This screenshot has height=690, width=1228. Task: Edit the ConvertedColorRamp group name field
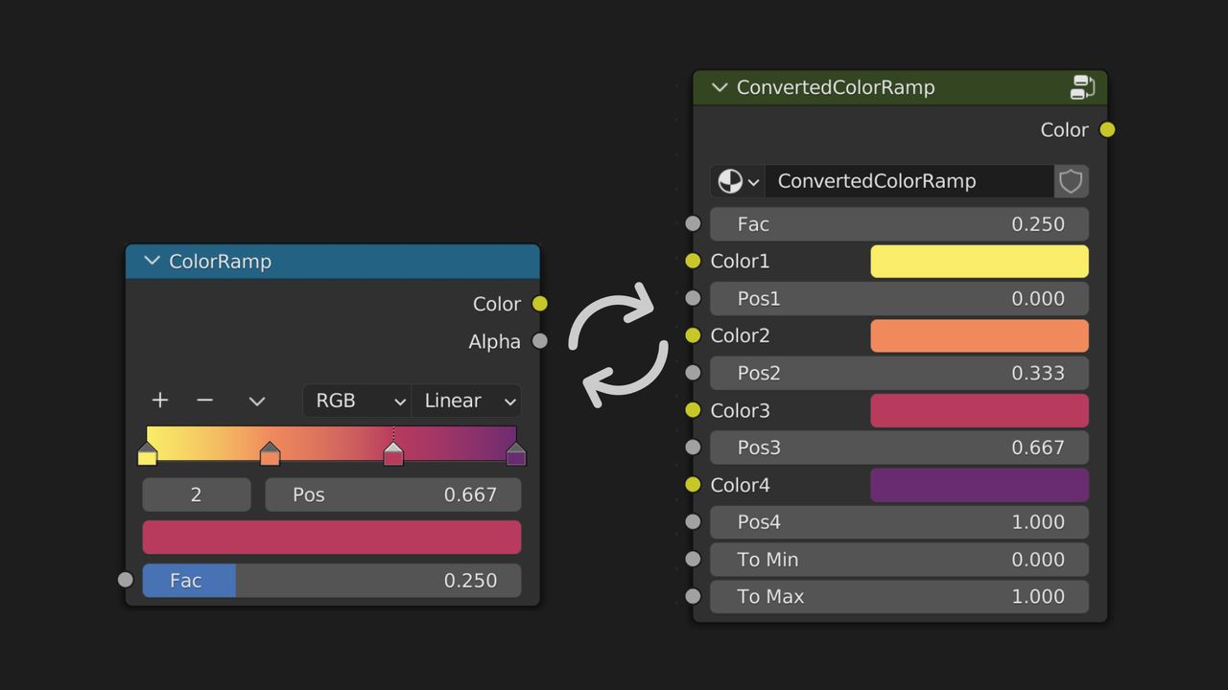909,181
